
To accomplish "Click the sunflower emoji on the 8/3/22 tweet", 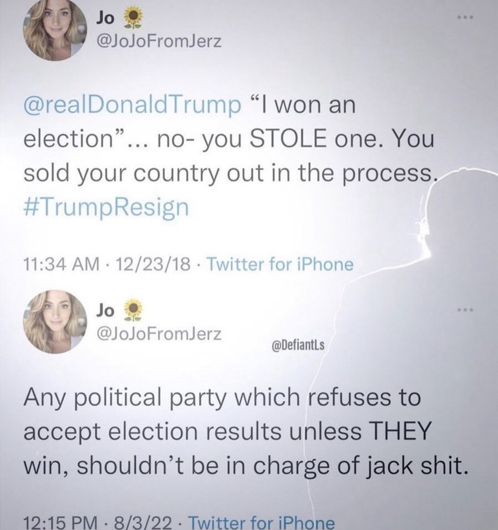I will pyautogui.click(x=134, y=311).
